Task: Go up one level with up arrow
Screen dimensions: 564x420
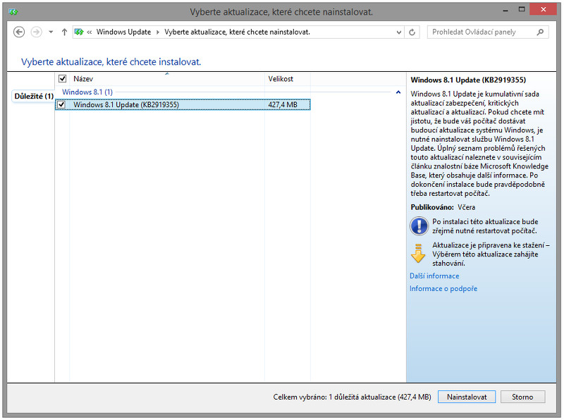Action: pos(64,32)
